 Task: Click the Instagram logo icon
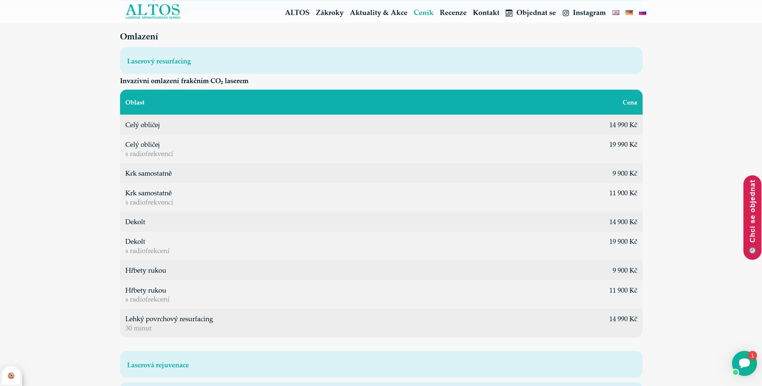pos(566,13)
